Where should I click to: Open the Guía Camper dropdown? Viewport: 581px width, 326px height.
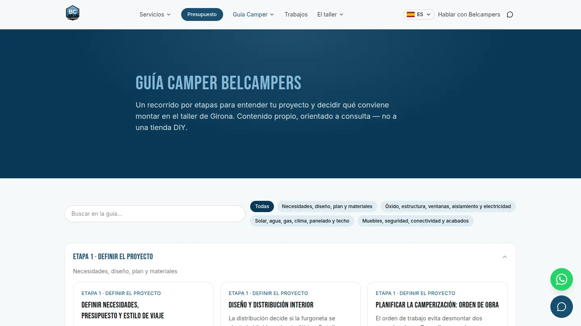point(253,14)
